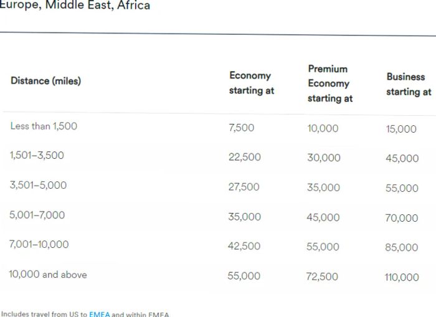
Task: Click the Business starting at header
Action: point(409,84)
